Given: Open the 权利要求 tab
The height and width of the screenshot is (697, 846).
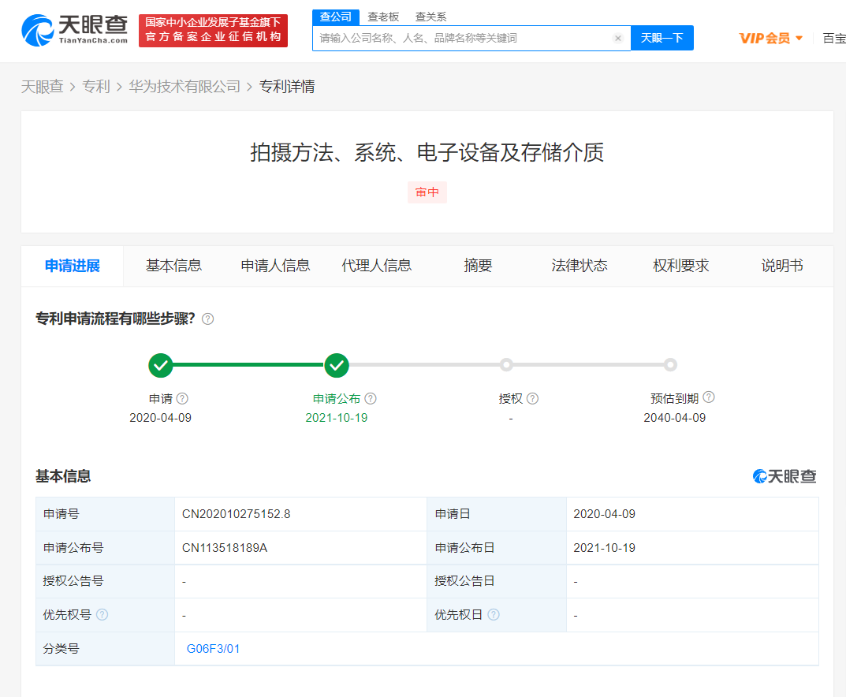Looking at the screenshot, I should (681, 266).
